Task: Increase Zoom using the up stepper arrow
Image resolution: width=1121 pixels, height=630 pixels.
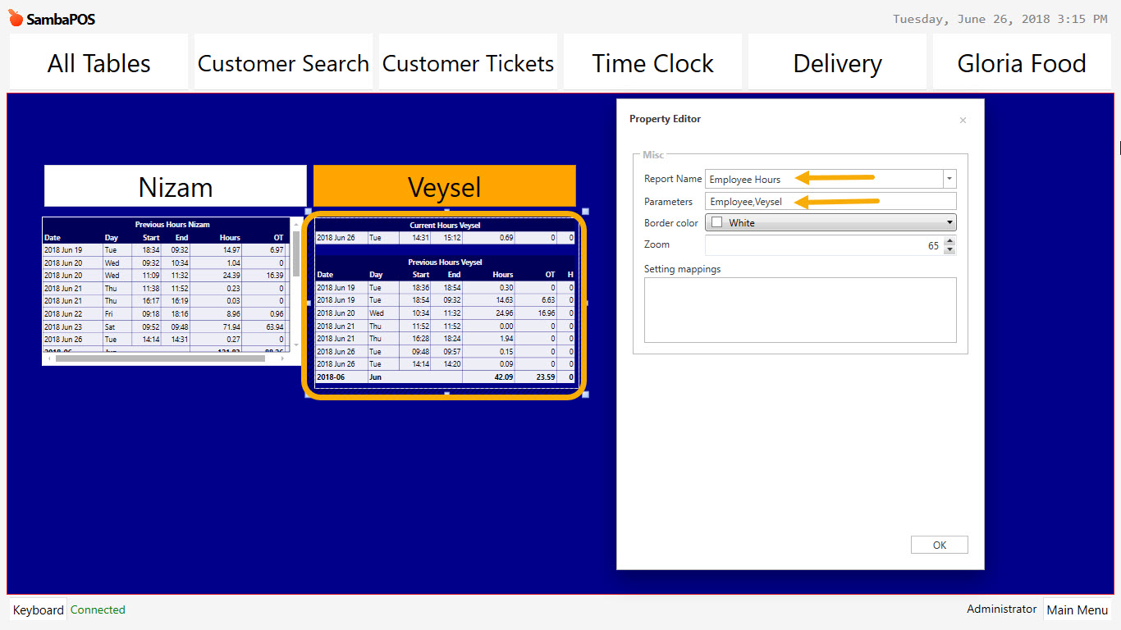Action: pyautogui.click(x=949, y=240)
